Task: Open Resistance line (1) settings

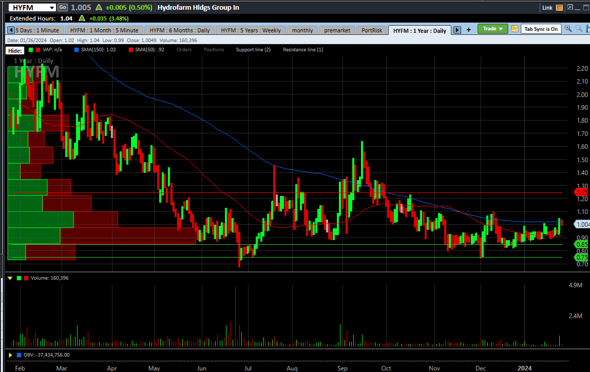Action: click(x=302, y=49)
